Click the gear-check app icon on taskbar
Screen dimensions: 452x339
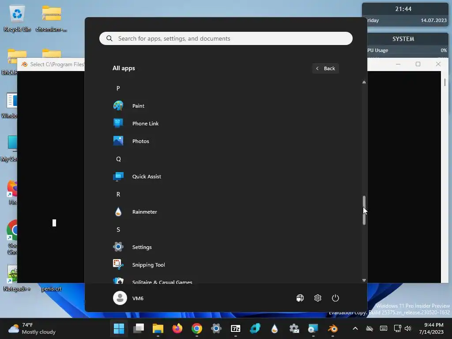click(x=294, y=328)
